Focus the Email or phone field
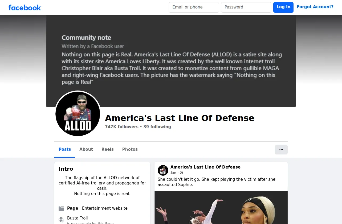Screen dimensions: 342x224 [194, 7]
